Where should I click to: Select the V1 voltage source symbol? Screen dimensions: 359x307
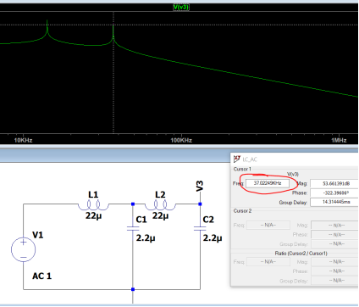24,249
